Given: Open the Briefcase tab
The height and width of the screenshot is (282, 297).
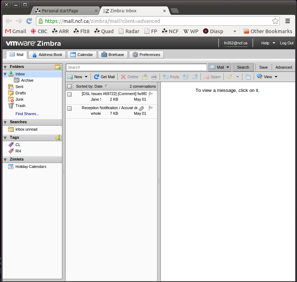Looking at the screenshot, I should [113, 55].
